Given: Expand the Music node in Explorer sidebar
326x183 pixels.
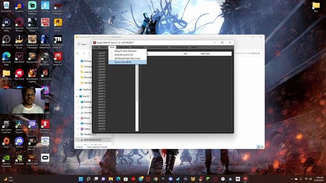Looking at the screenshot, I should pyautogui.click(x=78, y=118).
